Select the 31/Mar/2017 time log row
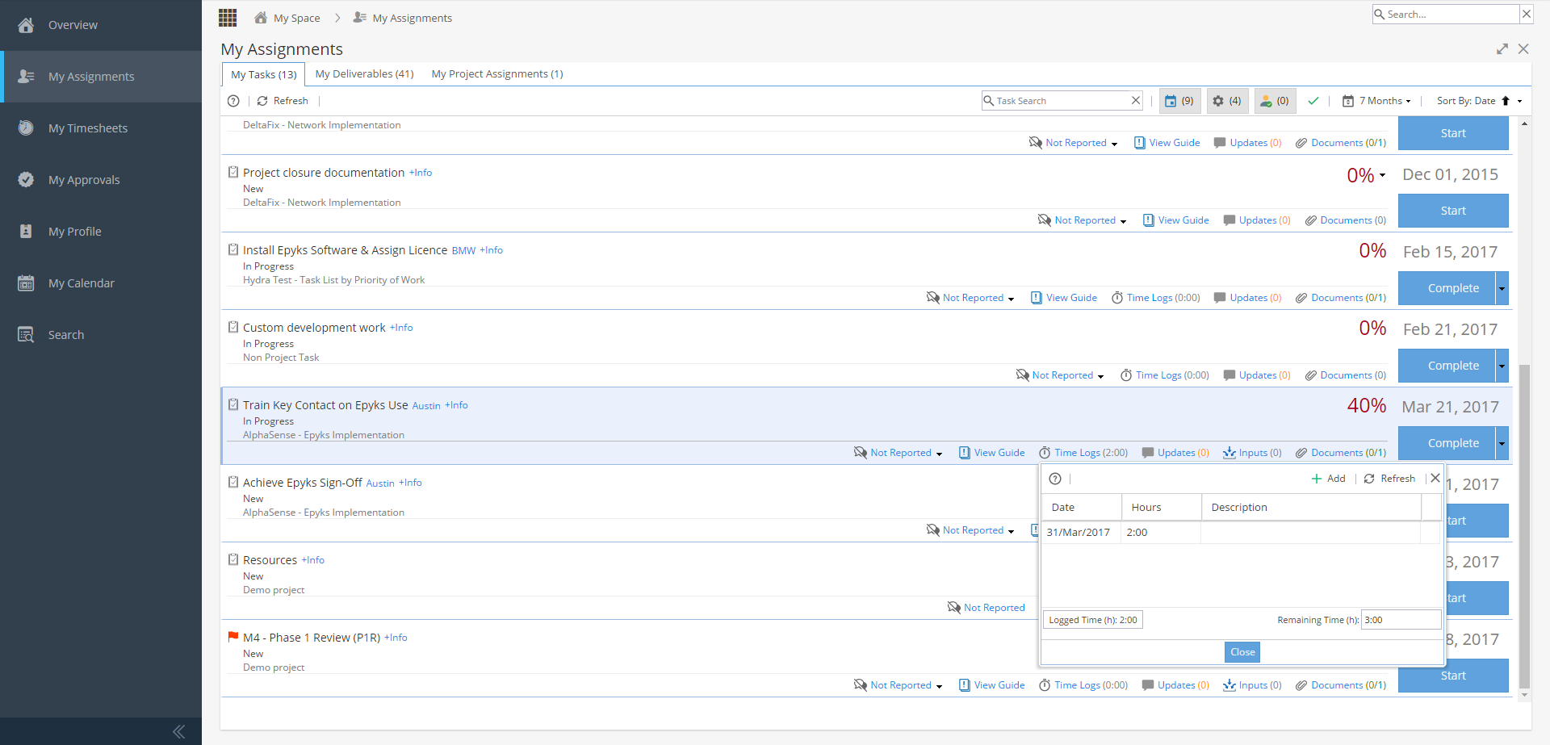Image resolution: width=1550 pixels, height=745 pixels. point(1241,533)
